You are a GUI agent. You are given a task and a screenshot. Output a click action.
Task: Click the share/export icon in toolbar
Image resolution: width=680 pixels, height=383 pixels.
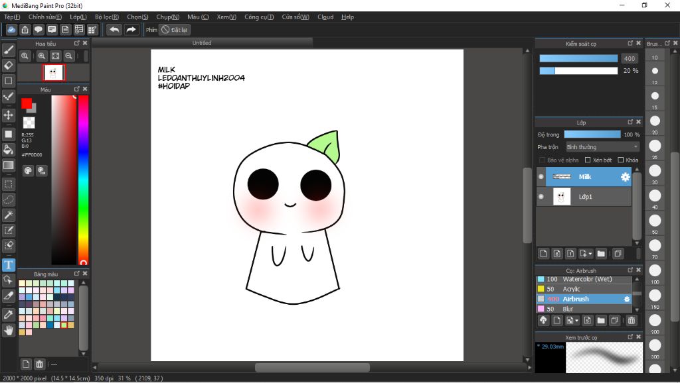25,29
